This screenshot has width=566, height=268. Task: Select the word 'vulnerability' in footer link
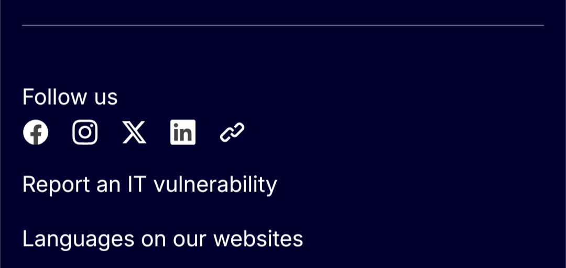[215, 184]
